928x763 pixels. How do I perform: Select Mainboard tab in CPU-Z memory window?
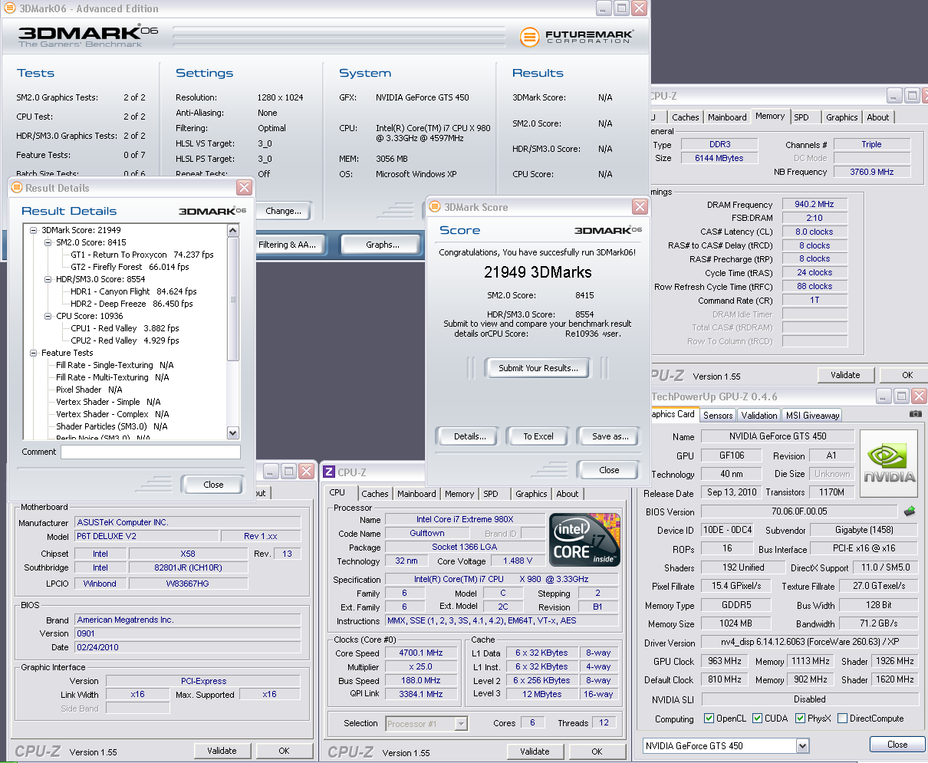tap(727, 117)
